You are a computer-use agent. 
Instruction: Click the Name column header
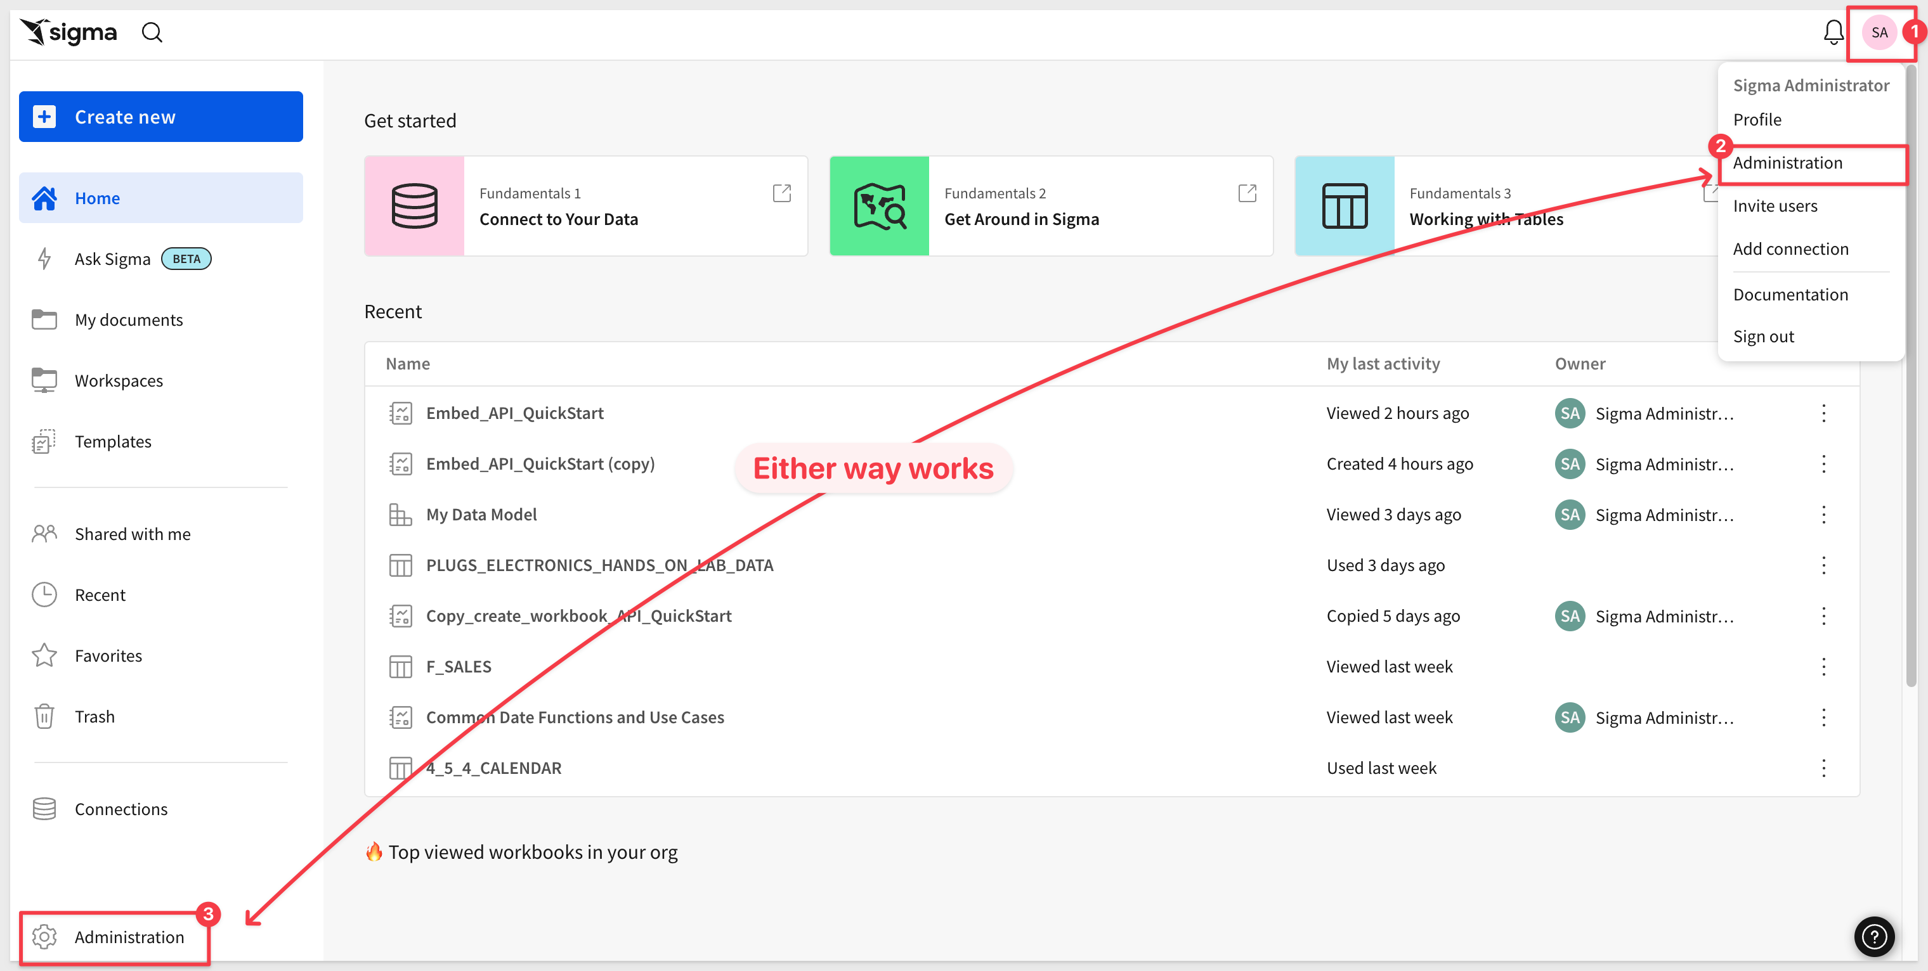pos(408,364)
